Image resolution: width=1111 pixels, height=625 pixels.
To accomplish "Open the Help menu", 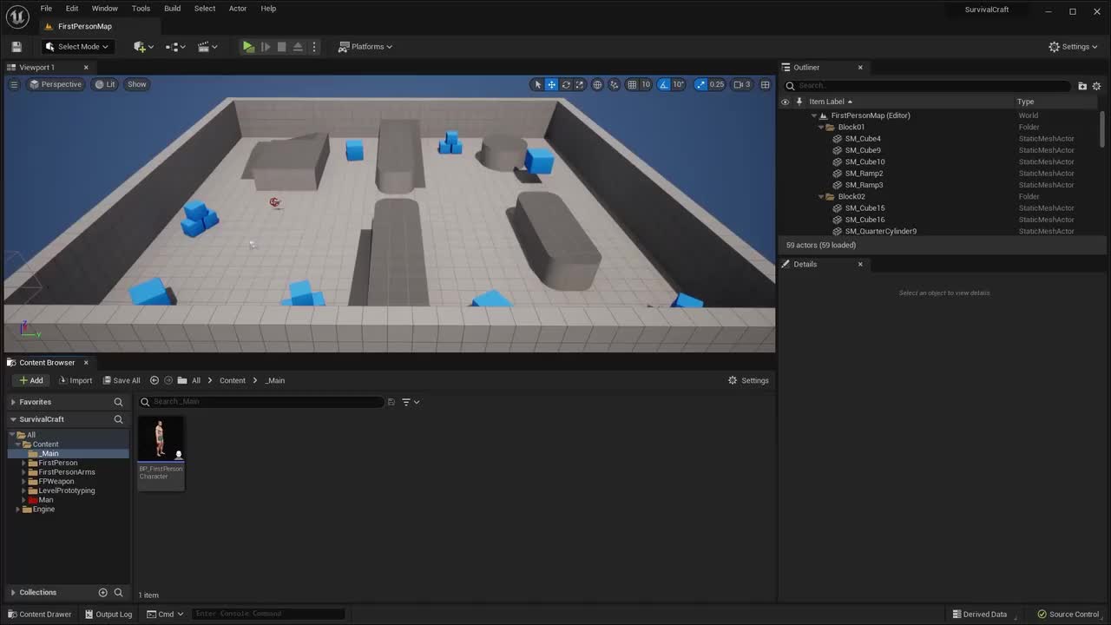I will tap(268, 9).
